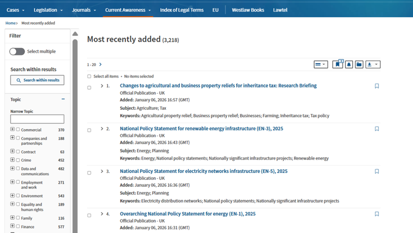413x233 pixels.
Task: Bookmark the renewable energy infrastructure (EN-3) result
Action: (x=377, y=129)
